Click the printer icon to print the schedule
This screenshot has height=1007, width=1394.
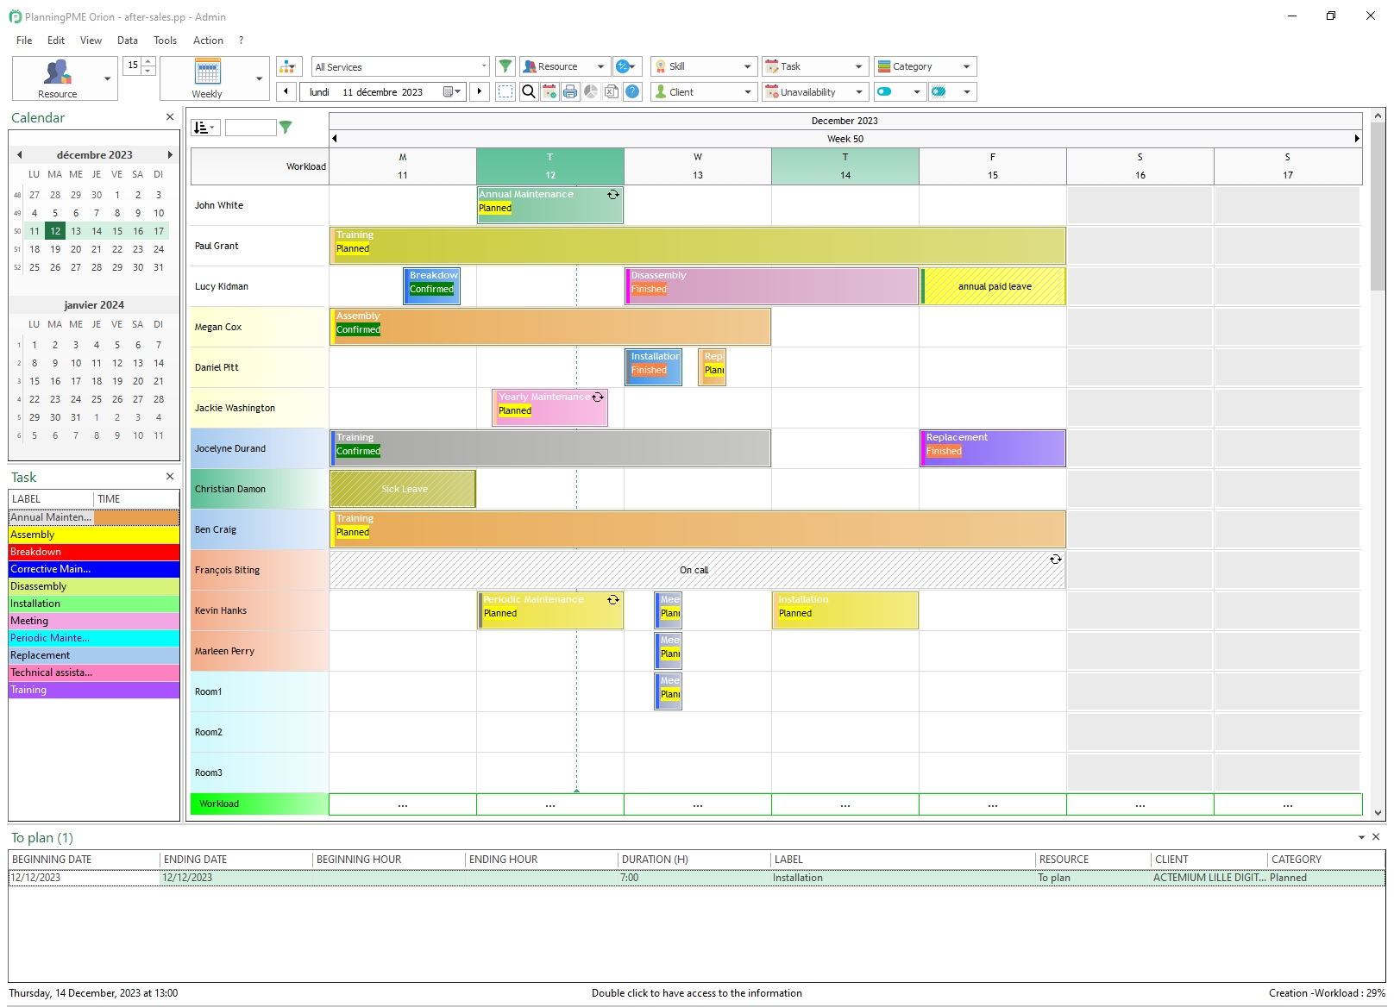coord(570,91)
